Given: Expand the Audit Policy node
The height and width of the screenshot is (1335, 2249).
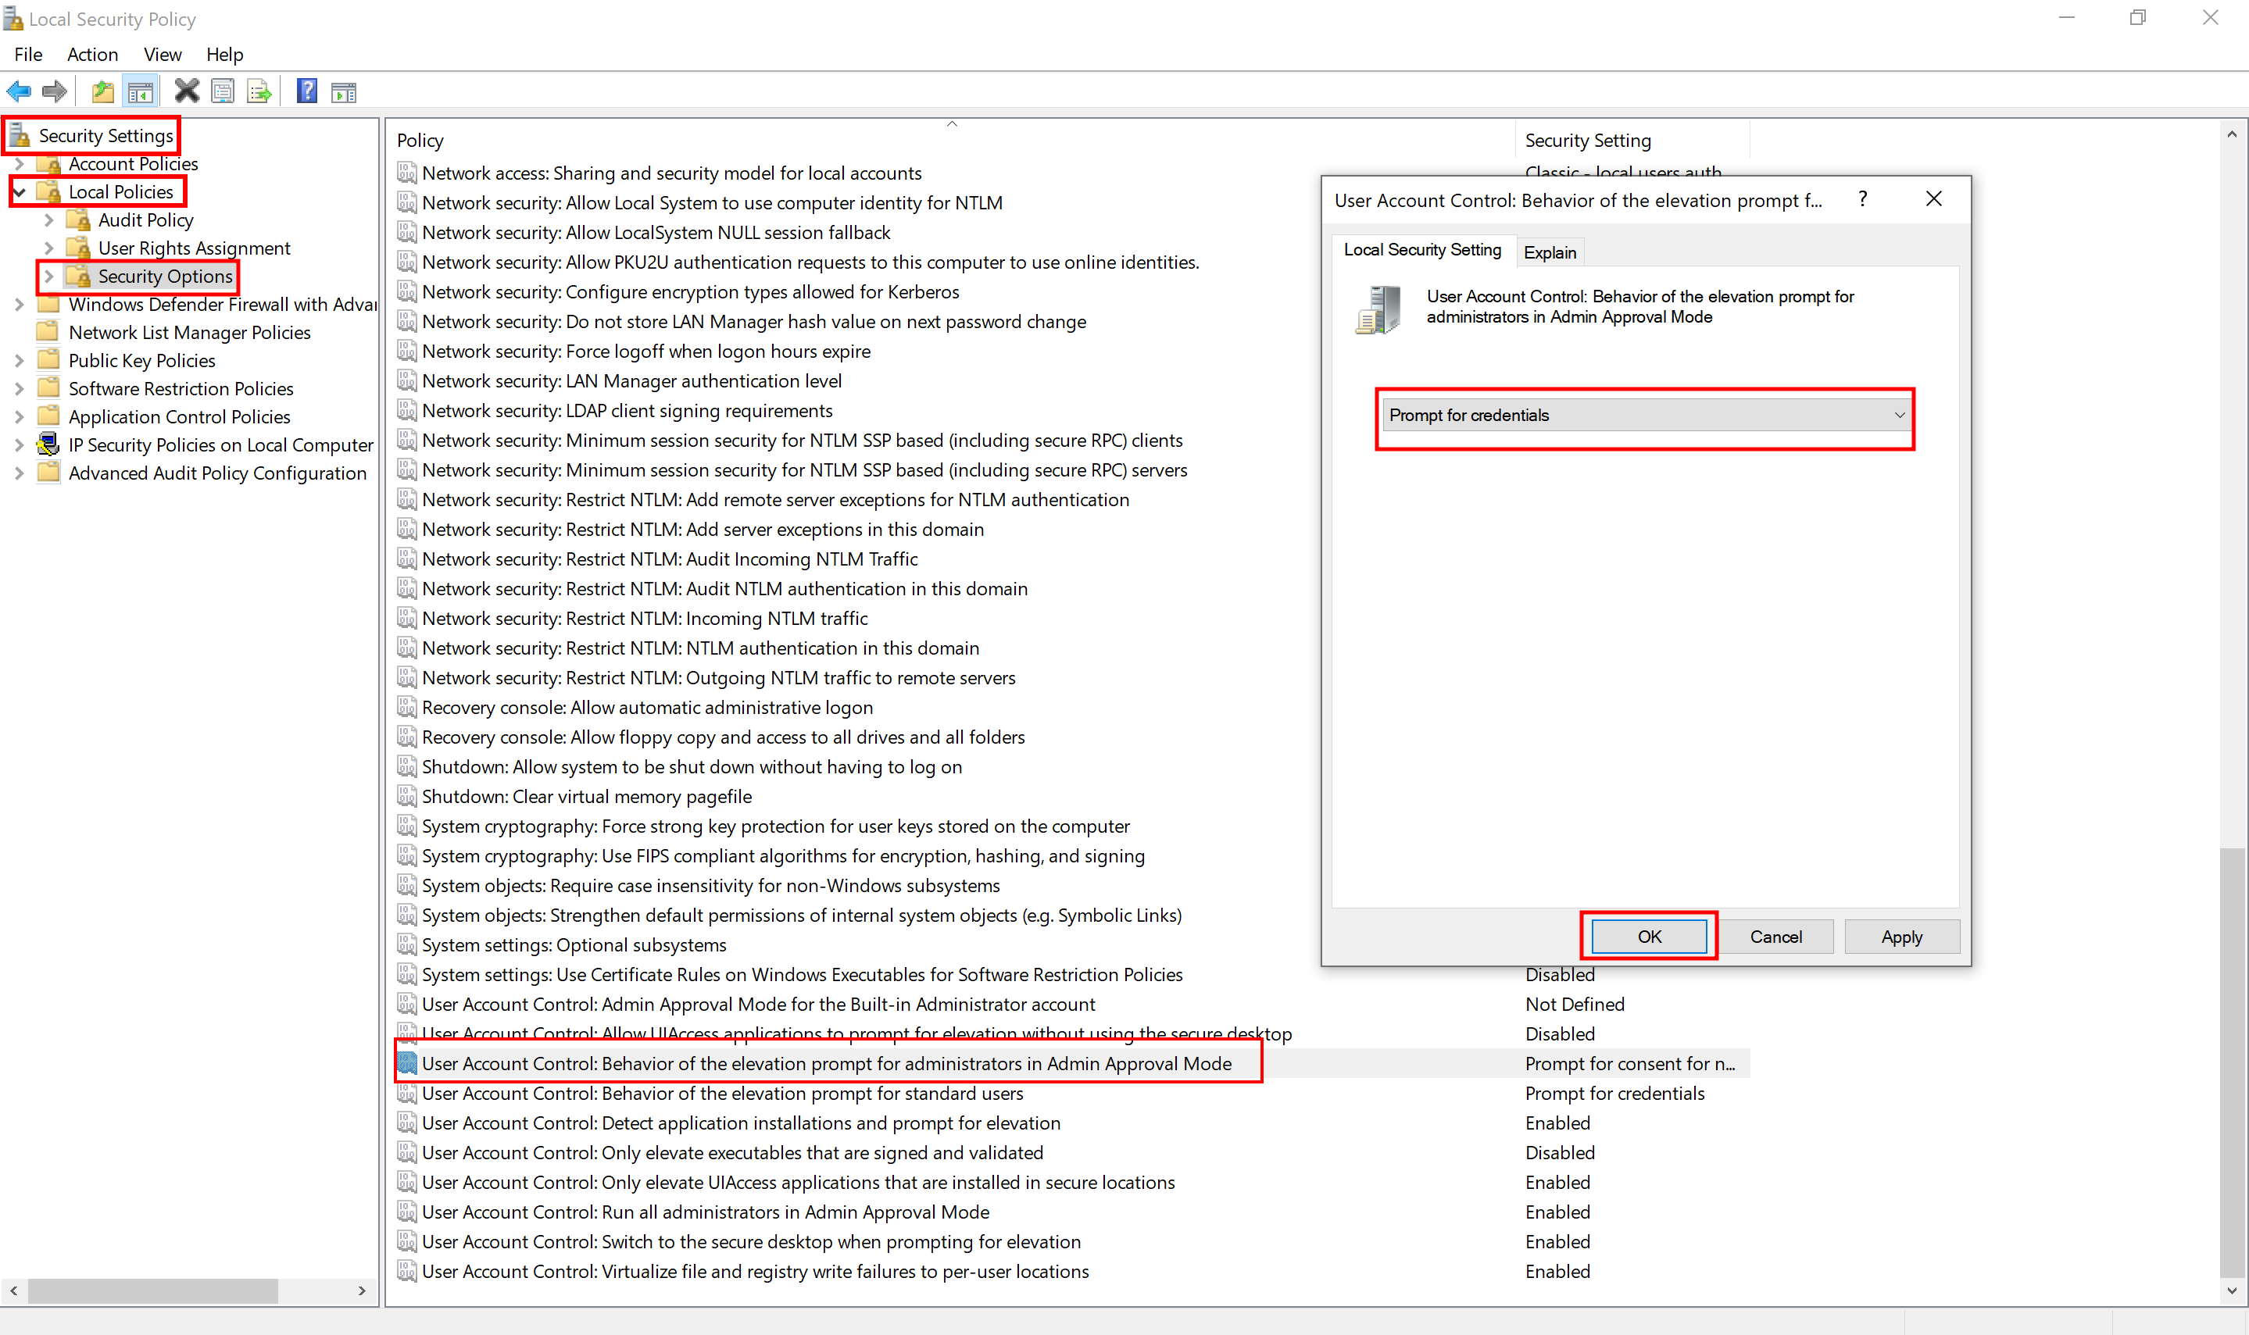Looking at the screenshot, I should tap(48, 220).
